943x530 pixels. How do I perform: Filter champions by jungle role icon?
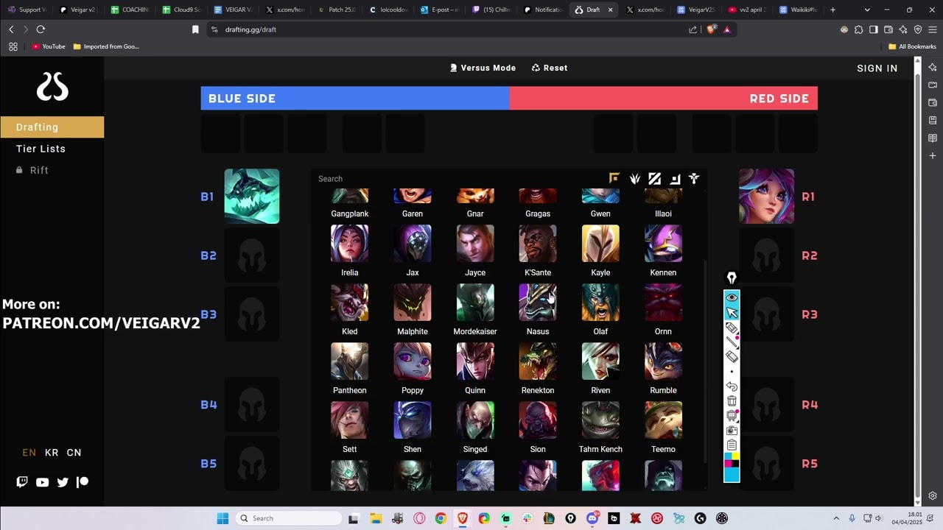pos(635,178)
